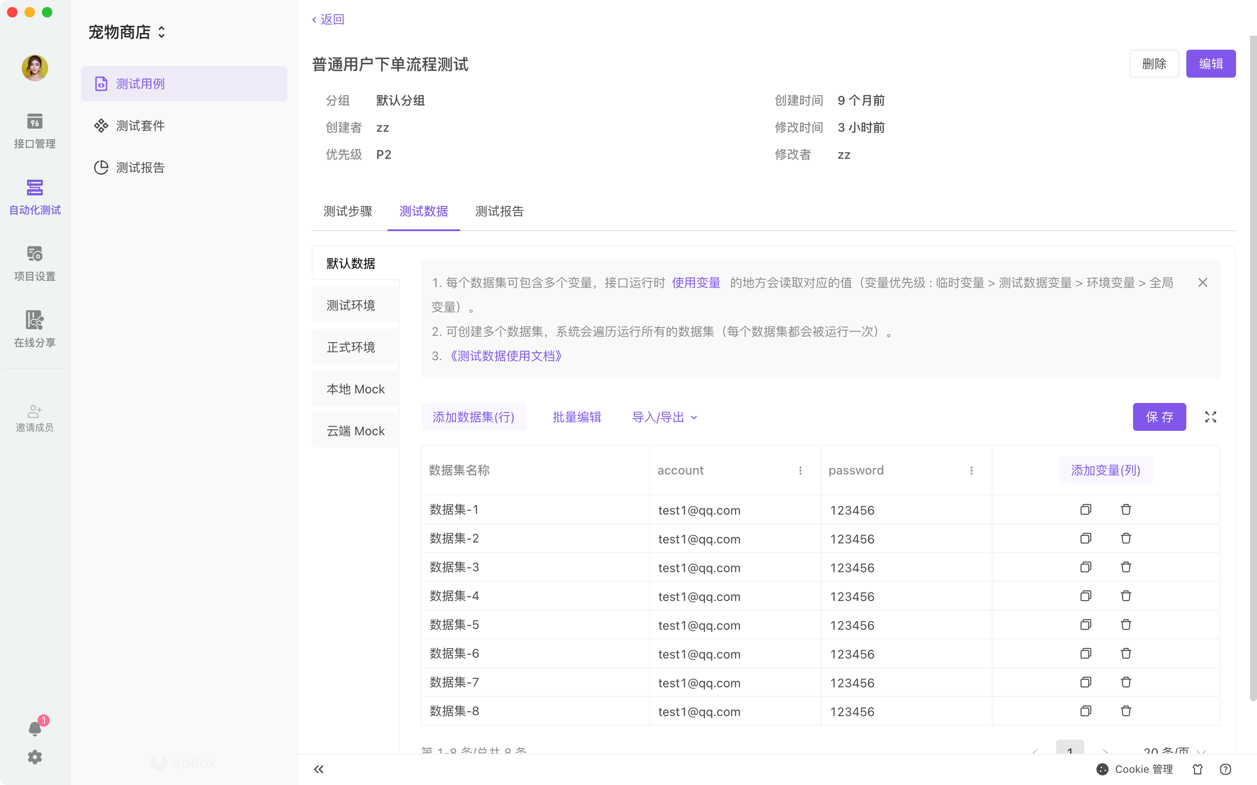Switch to the 测试步骤 tab
The width and height of the screenshot is (1257, 785).
click(347, 212)
